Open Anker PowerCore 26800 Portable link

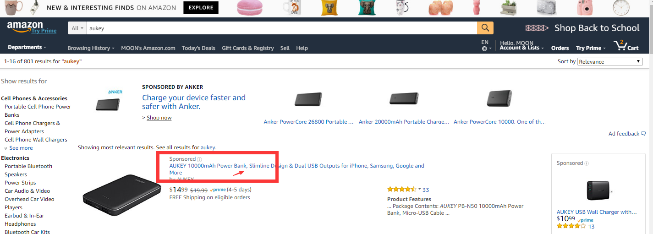point(308,122)
